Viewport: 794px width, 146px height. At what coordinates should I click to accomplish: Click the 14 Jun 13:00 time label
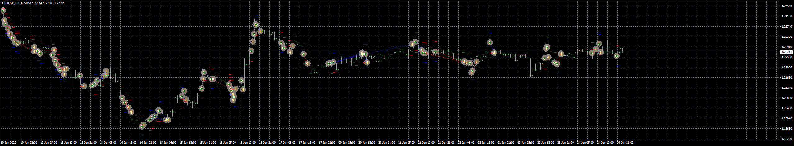(128, 143)
